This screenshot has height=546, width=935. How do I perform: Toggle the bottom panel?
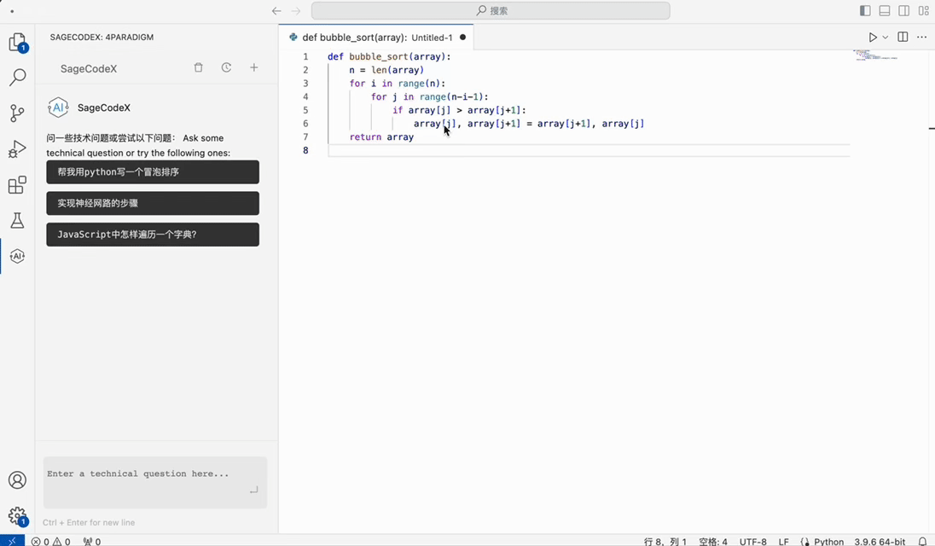click(885, 11)
